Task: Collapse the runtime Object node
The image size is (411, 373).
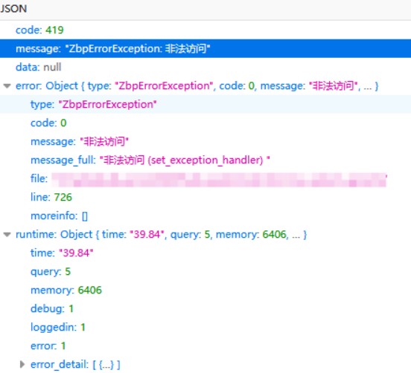Action: point(7,234)
